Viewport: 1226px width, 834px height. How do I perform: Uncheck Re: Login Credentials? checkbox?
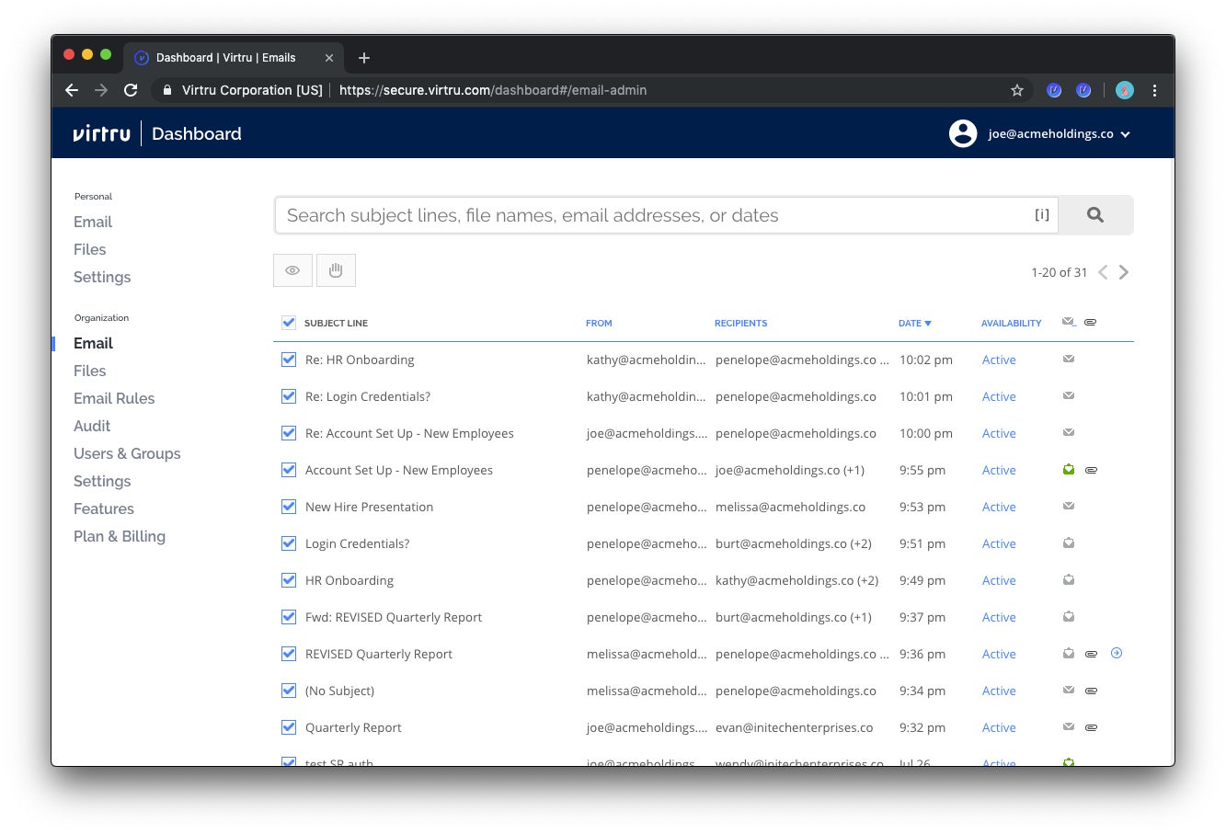coord(289,396)
